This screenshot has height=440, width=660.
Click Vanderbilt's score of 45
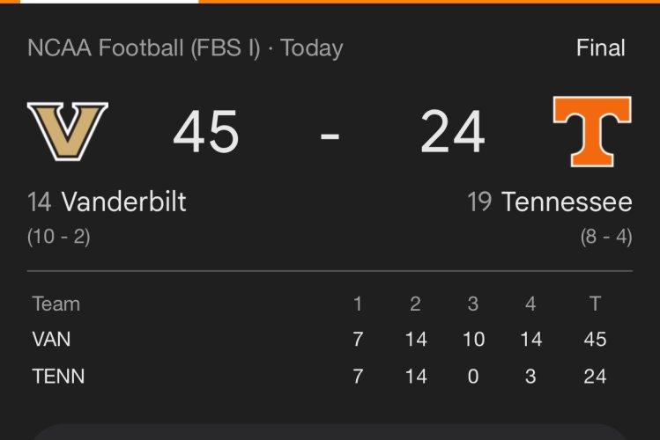tap(206, 133)
